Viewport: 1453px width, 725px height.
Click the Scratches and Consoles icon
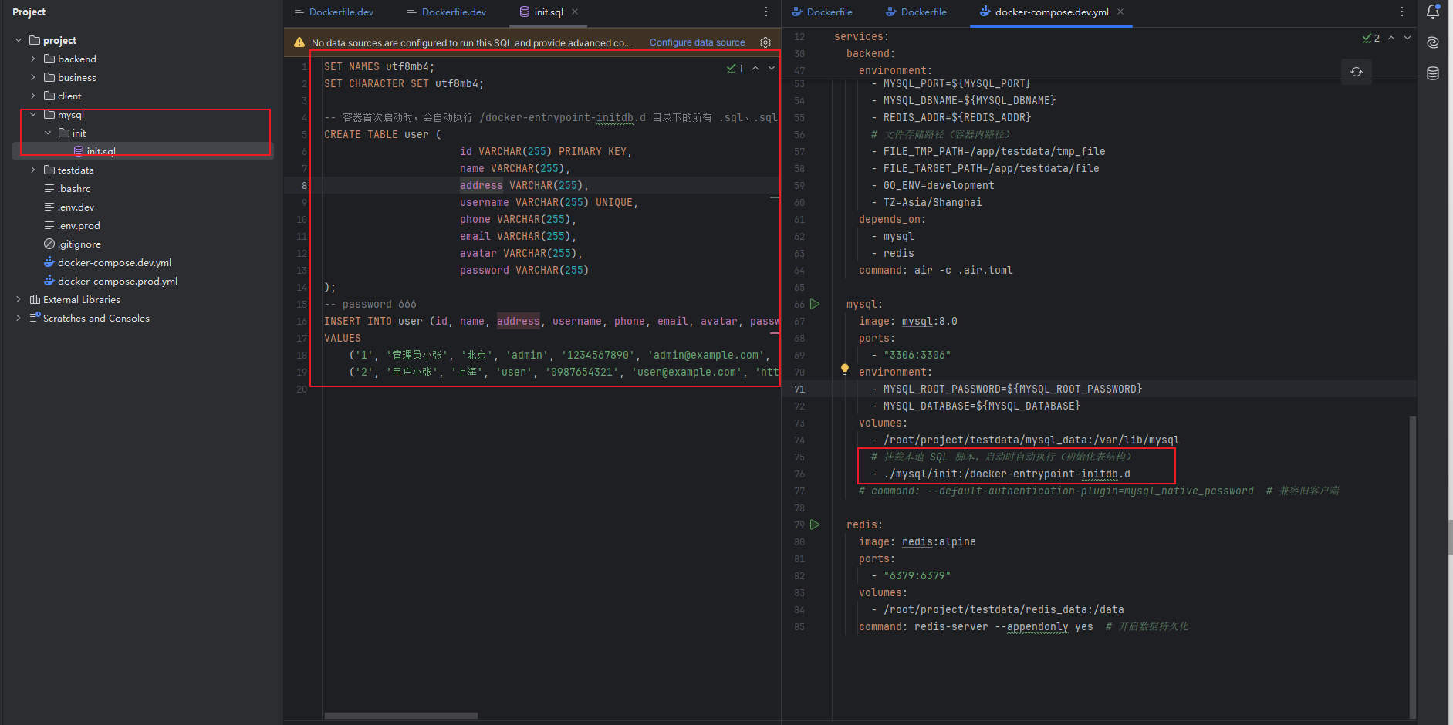35,318
